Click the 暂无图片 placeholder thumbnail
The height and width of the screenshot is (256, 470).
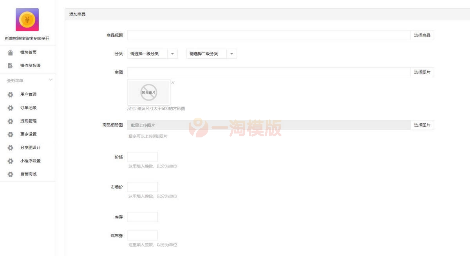coord(148,92)
